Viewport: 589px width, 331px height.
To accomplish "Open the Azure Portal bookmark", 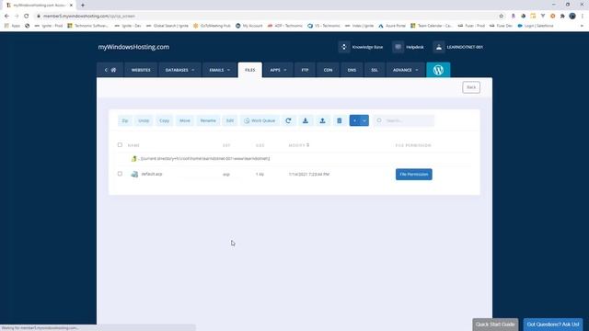I will tap(392, 26).
